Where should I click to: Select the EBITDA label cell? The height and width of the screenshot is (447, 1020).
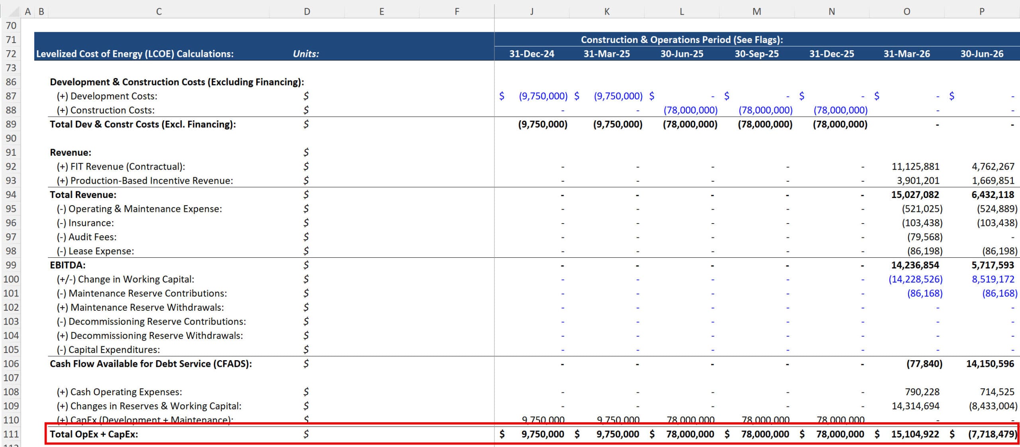click(x=67, y=265)
